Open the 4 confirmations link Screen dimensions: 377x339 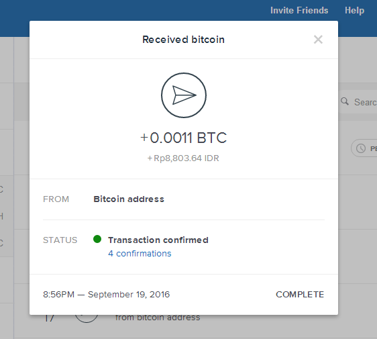coord(140,253)
